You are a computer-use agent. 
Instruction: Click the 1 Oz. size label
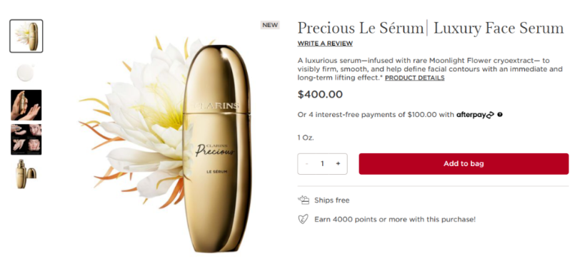pos(306,138)
